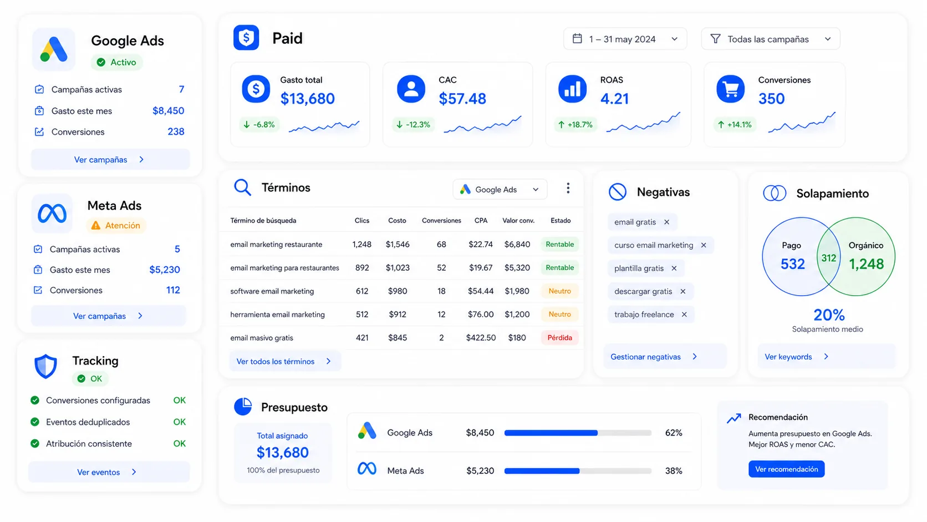Click the Solapamiento overlapping circles icon
Image resolution: width=927 pixels, height=522 pixels.
coord(775,193)
